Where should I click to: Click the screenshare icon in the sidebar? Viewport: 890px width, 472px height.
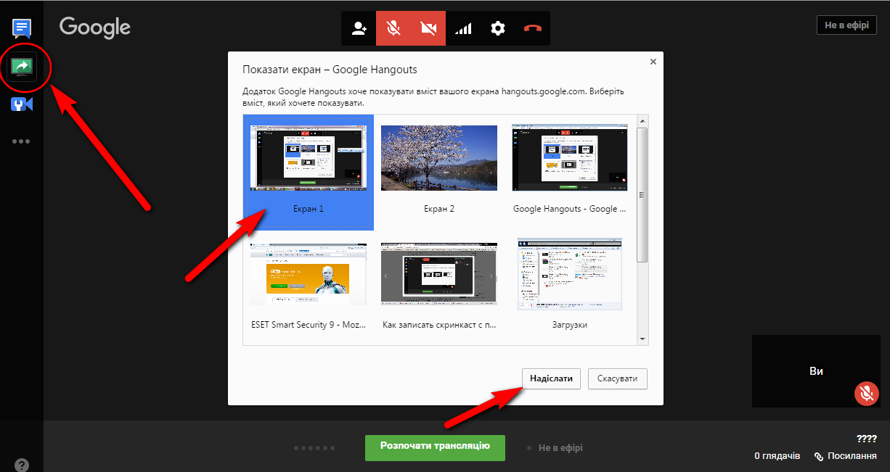(x=22, y=67)
